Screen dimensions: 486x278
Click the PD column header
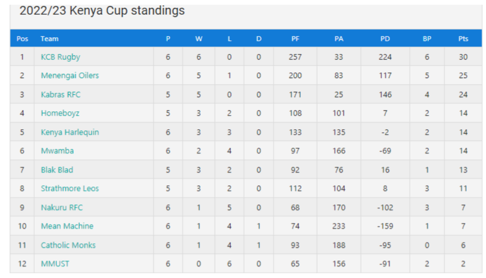click(385, 39)
